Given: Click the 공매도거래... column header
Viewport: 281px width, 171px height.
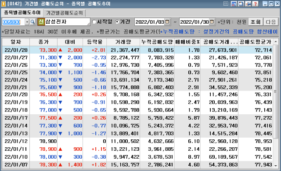Looking at the screenshot, I should (x=220, y=42).
